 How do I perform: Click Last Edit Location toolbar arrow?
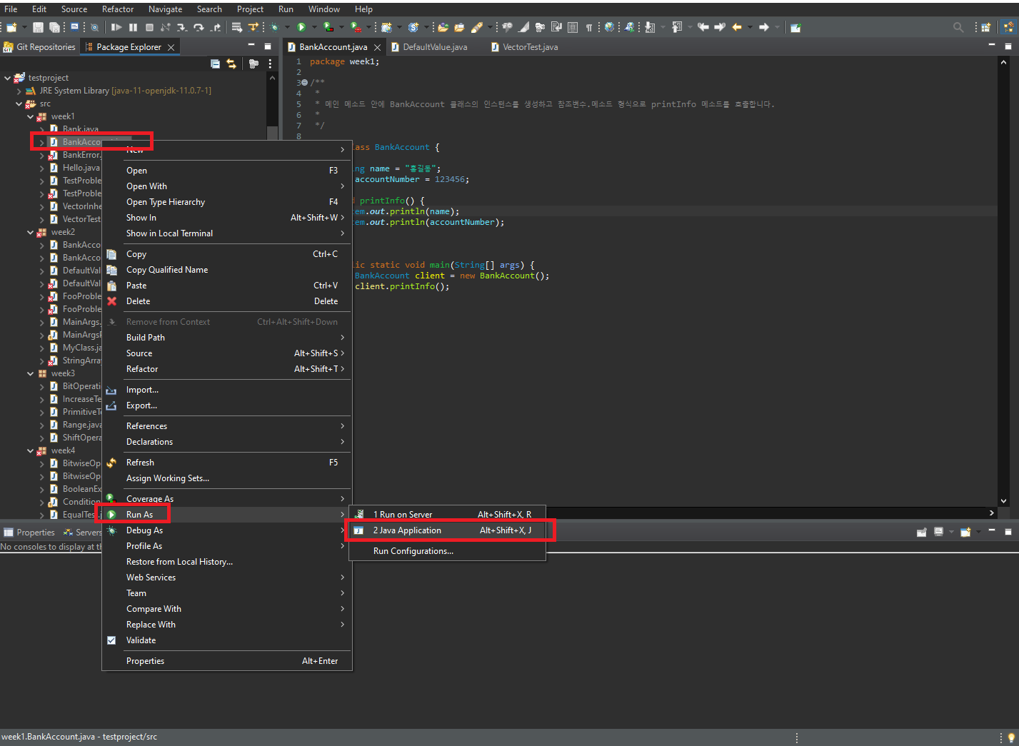703,27
